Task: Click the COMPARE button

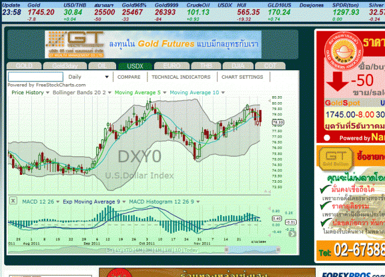Action: pyautogui.click(x=129, y=77)
